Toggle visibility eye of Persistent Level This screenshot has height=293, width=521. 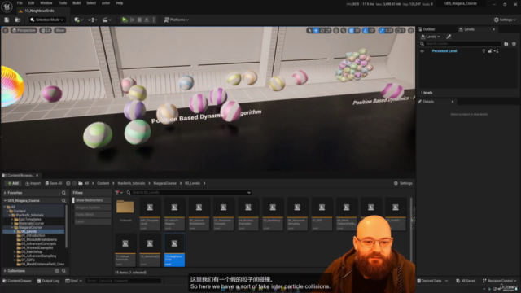point(422,51)
